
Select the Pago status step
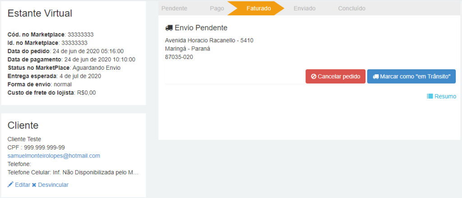pos(217,9)
